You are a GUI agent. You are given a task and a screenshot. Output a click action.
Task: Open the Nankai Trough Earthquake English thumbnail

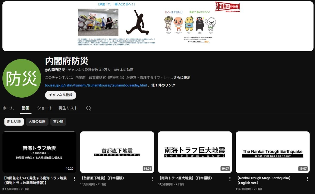click(x=272, y=152)
